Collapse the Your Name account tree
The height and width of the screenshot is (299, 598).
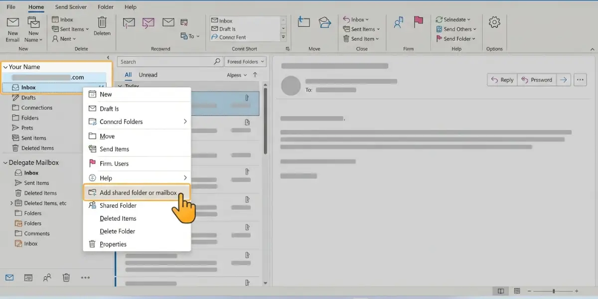[5, 67]
